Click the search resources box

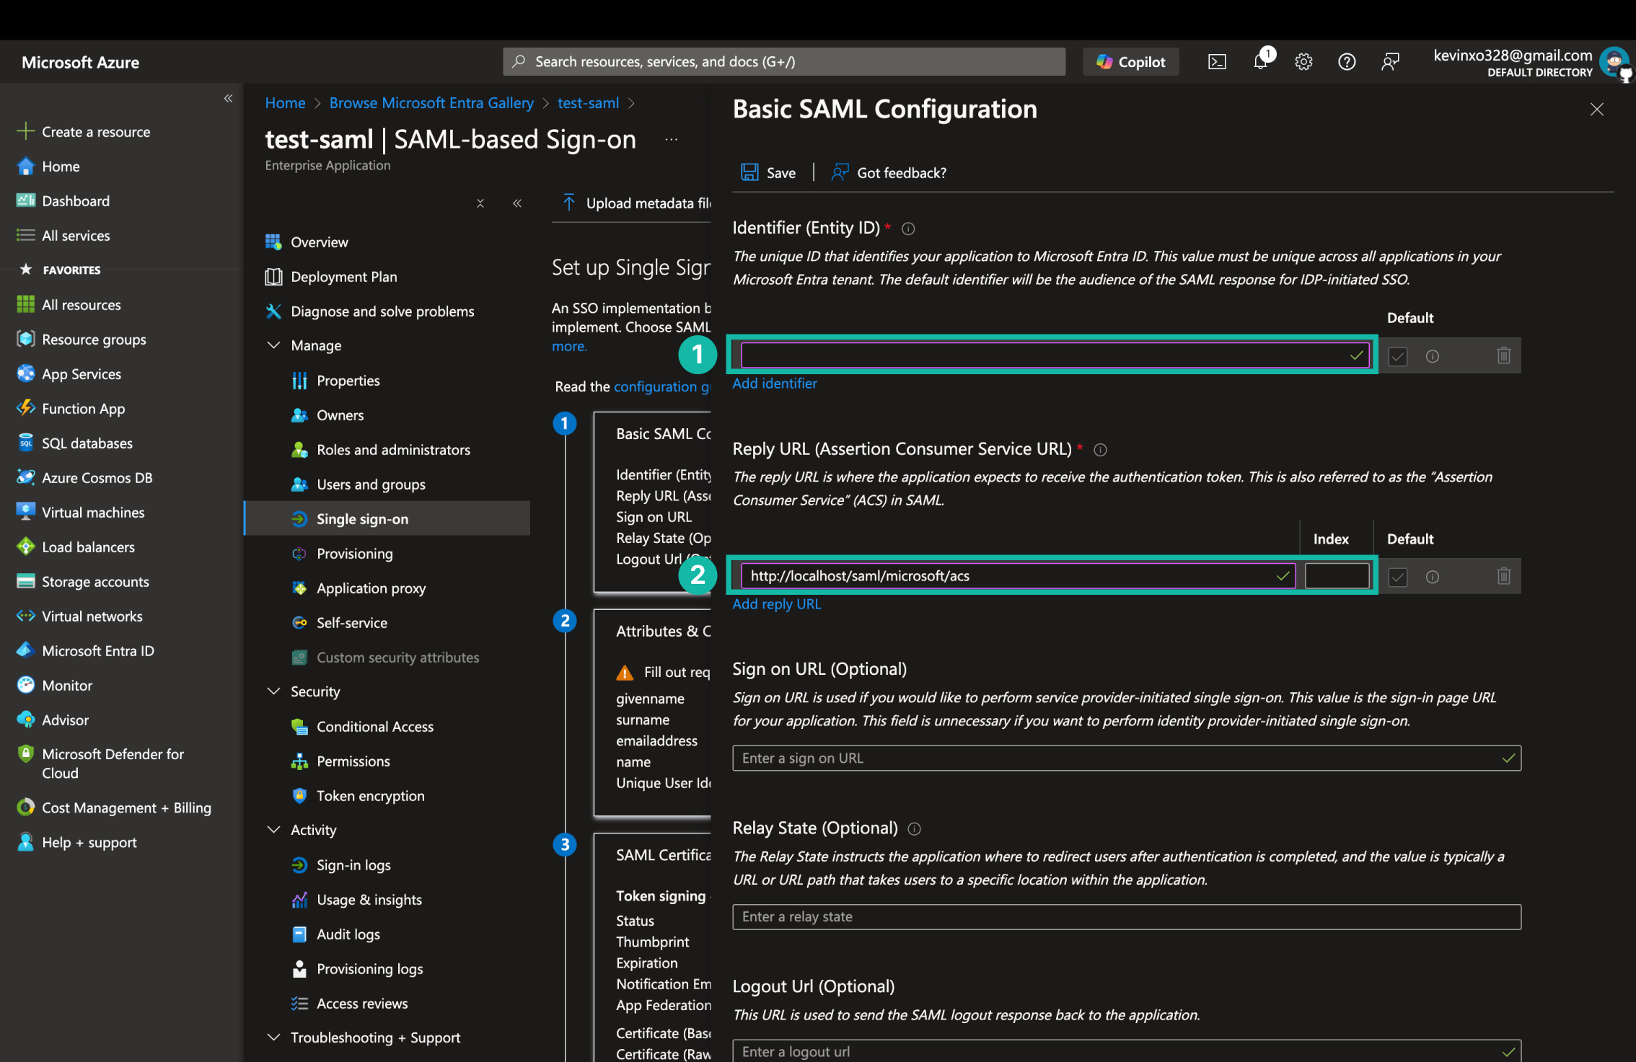(x=784, y=62)
